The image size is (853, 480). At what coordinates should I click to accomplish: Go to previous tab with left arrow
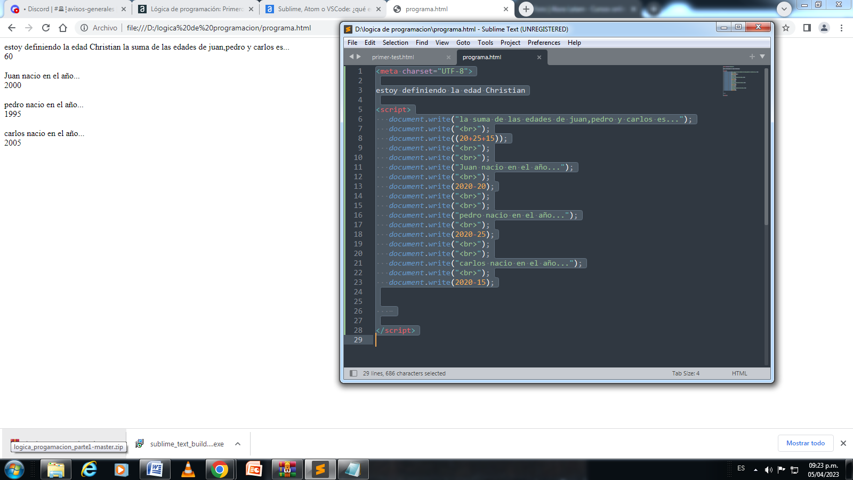tap(351, 57)
